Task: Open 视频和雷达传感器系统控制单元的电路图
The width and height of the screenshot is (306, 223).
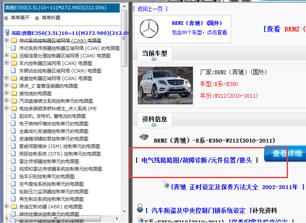Action: click(61, 169)
